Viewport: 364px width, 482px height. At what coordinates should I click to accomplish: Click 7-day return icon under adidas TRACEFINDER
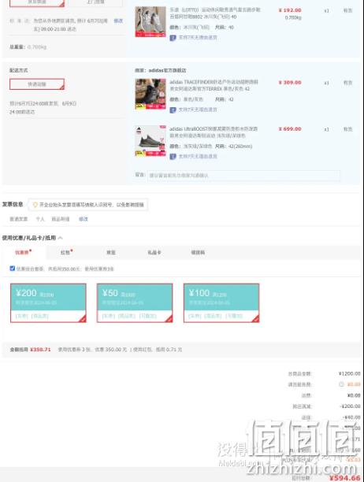click(173, 109)
